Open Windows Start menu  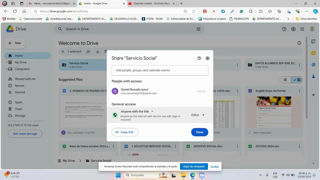click(x=118, y=175)
